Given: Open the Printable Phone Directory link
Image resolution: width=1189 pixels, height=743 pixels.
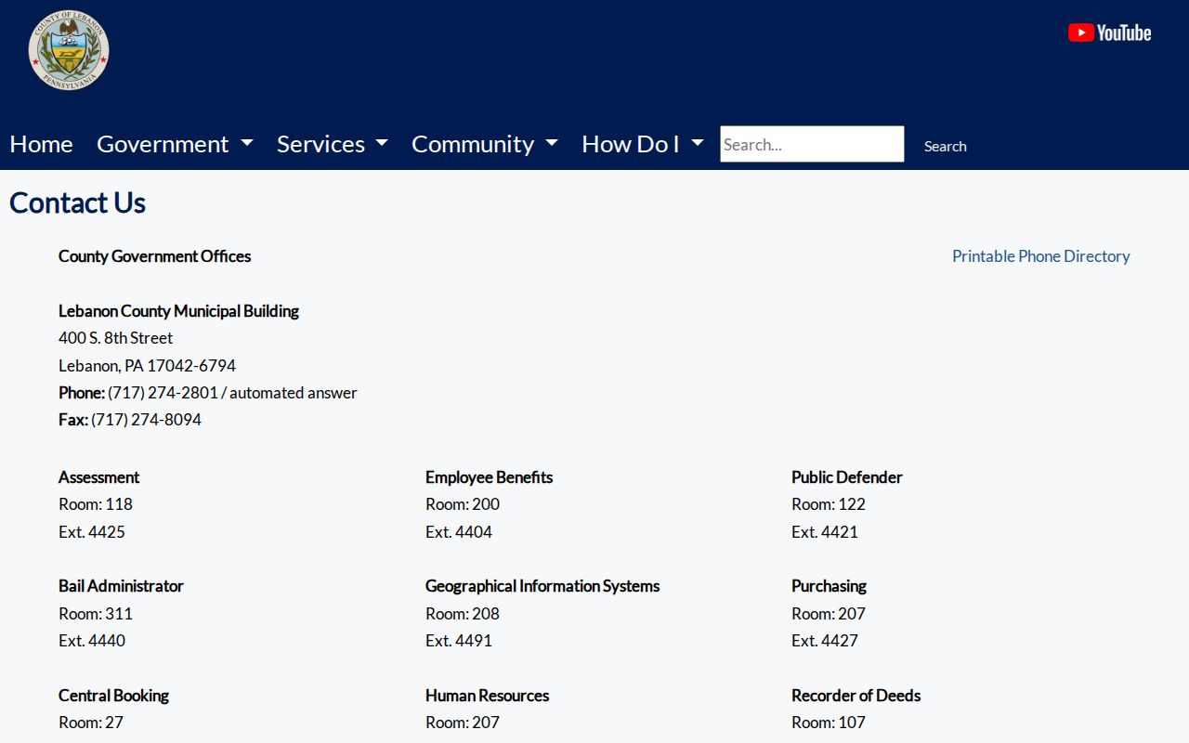Looking at the screenshot, I should (1040, 256).
